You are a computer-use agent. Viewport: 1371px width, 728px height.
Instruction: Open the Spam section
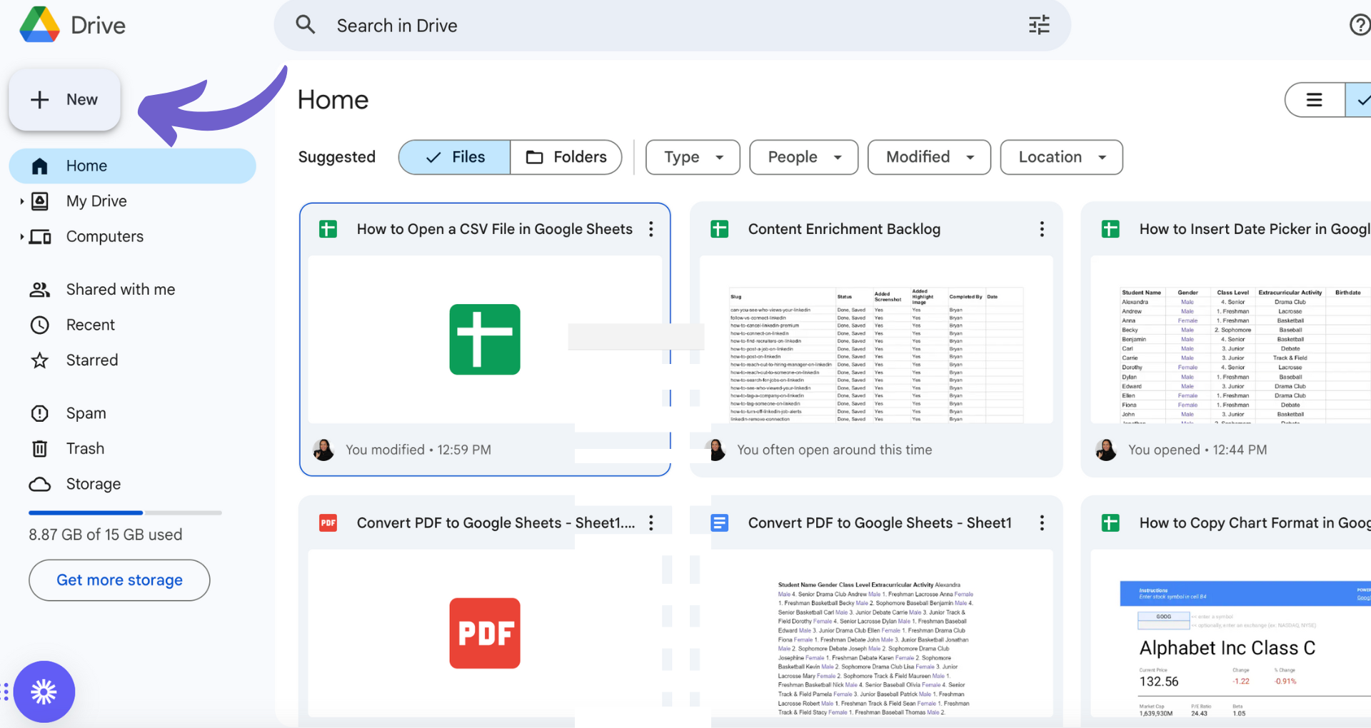click(86, 413)
